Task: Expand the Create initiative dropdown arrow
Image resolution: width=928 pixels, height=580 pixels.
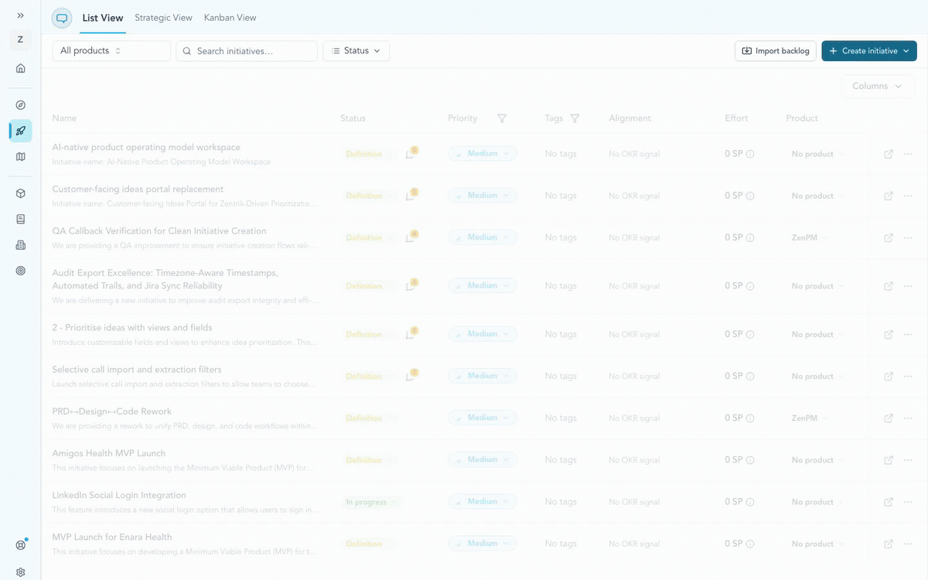Action: pyautogui.click(x=906, y=51)
